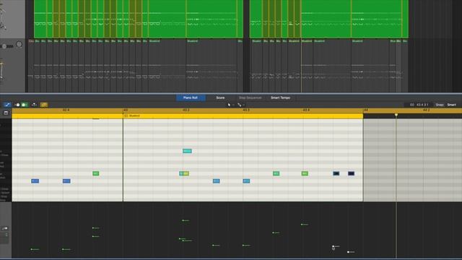Screen dimensions: 462x260
Task: Click the collapse mode icon below the toolbar
Action: (x=6, y=113)
